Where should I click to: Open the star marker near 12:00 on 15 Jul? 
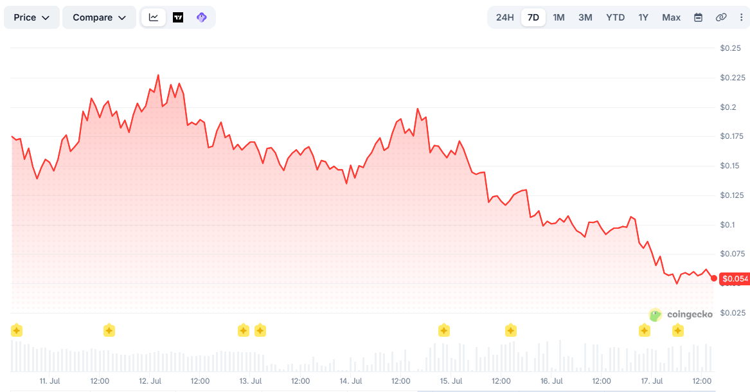coord(511,330)
